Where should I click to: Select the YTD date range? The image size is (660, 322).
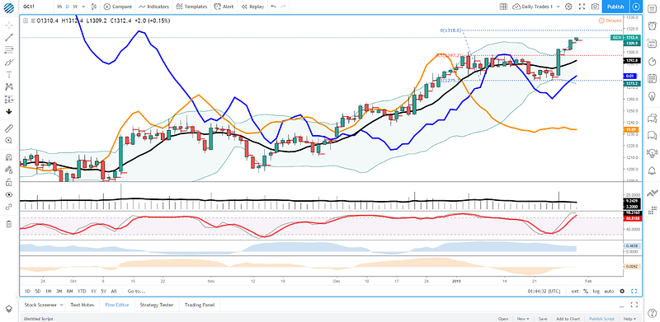coord(82,291)
